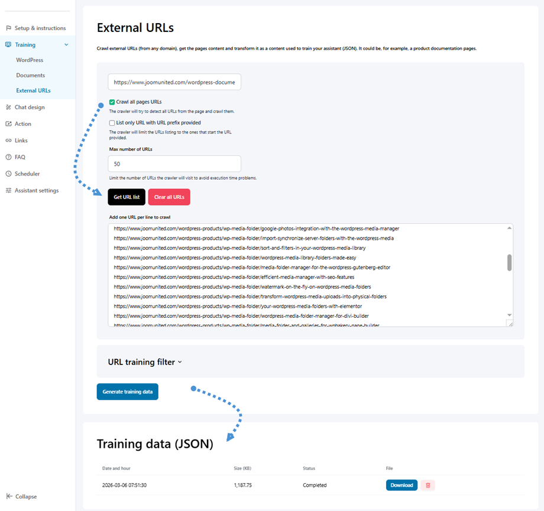Collapse the Training menu chevron
The image size is (544, 511).
click(66, 45)
